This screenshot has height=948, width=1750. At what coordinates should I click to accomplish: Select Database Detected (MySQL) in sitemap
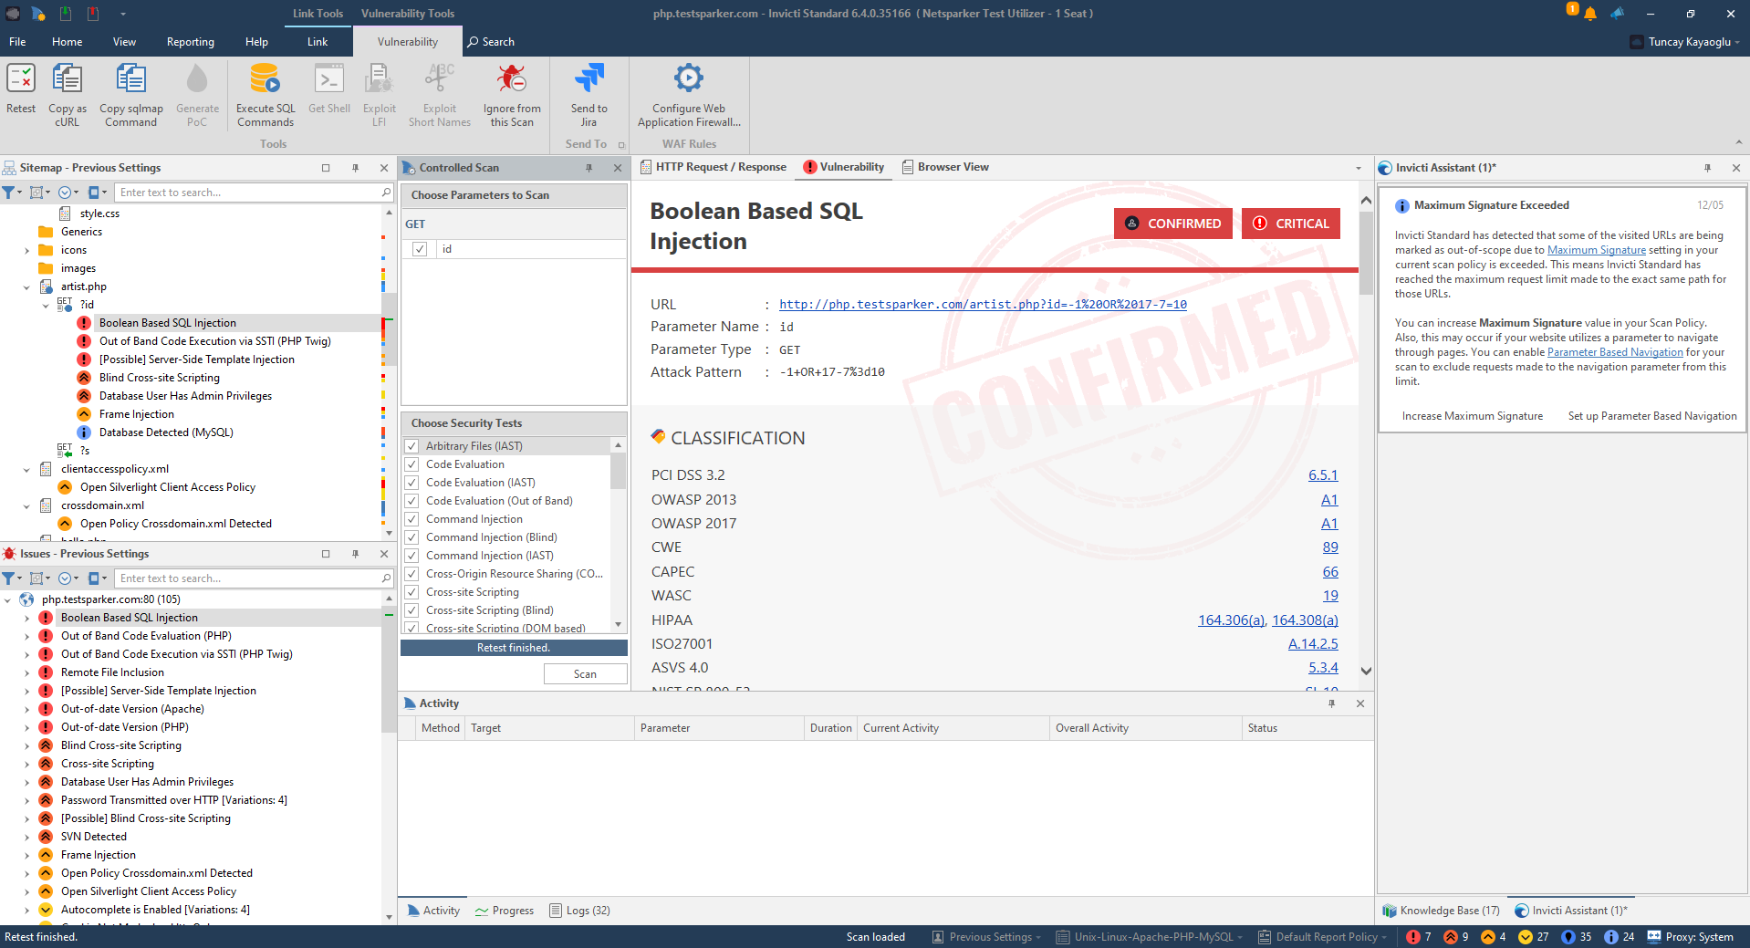tap(166, 432)
